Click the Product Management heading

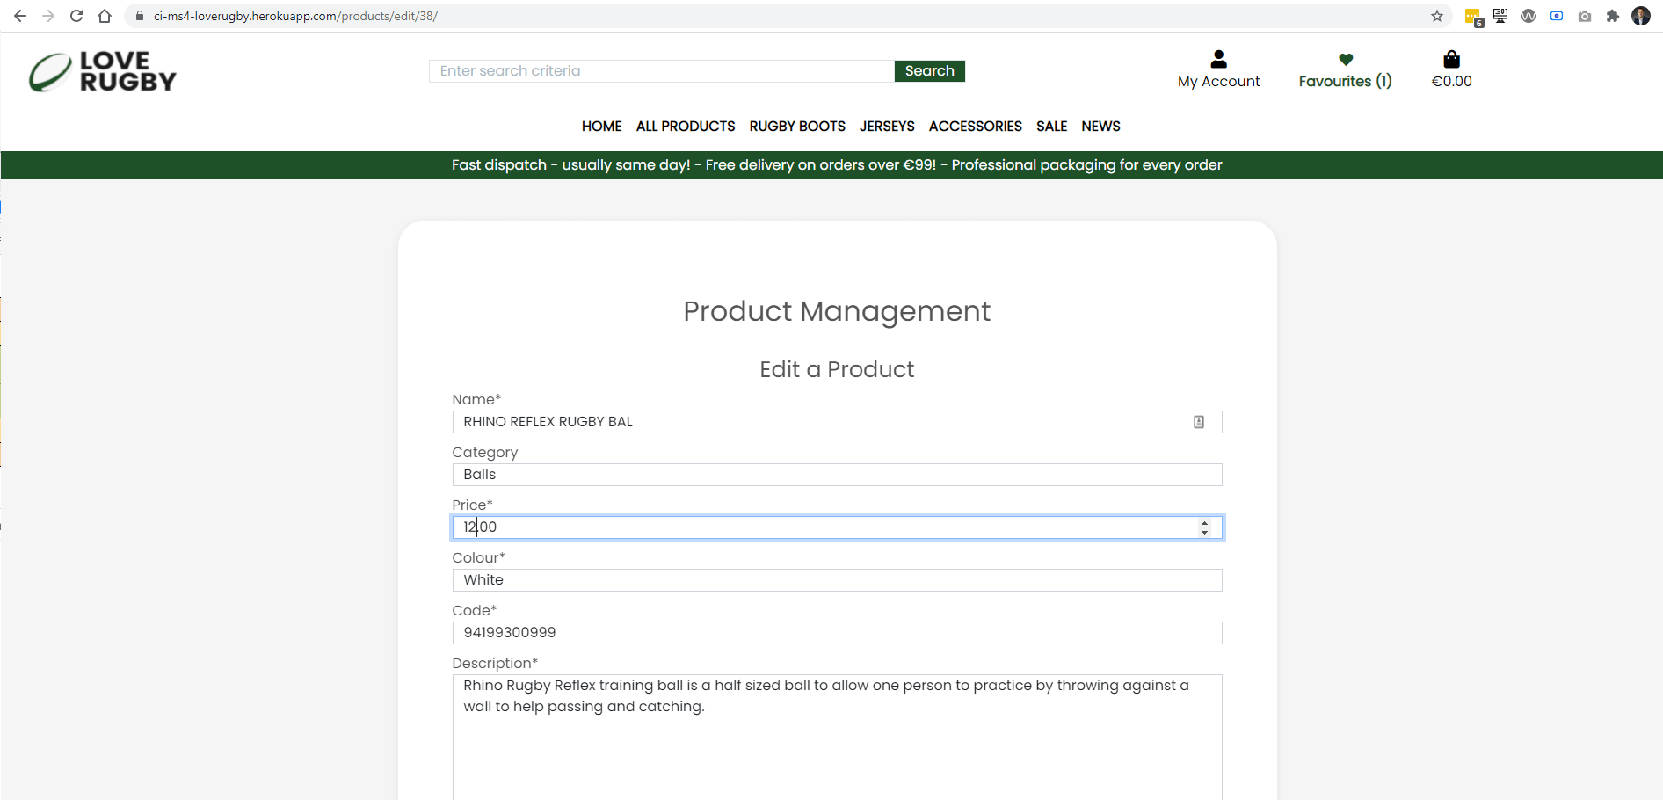click(837, 311)
